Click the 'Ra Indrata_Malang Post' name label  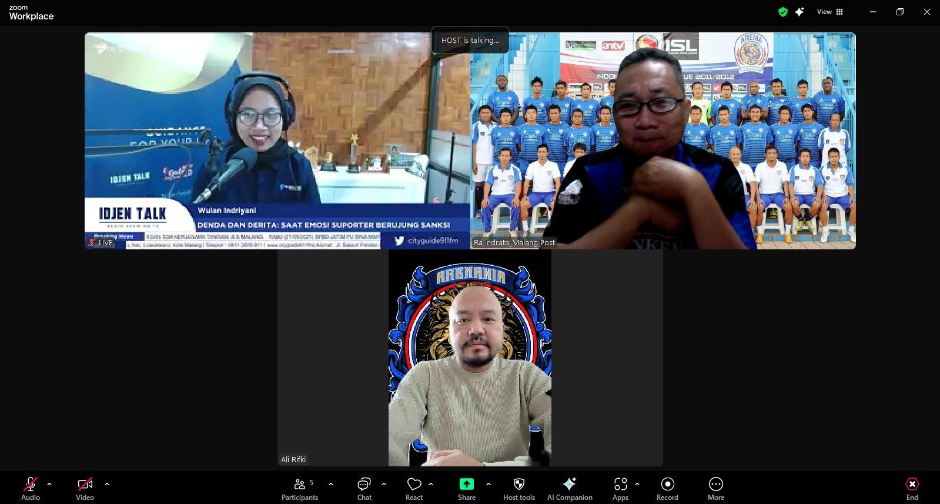pos(514,242)
